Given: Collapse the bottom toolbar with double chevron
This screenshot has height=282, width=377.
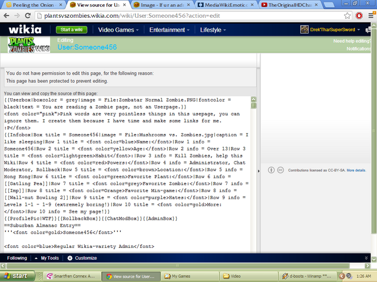Looking at the screenshot, I should (366, 258).
